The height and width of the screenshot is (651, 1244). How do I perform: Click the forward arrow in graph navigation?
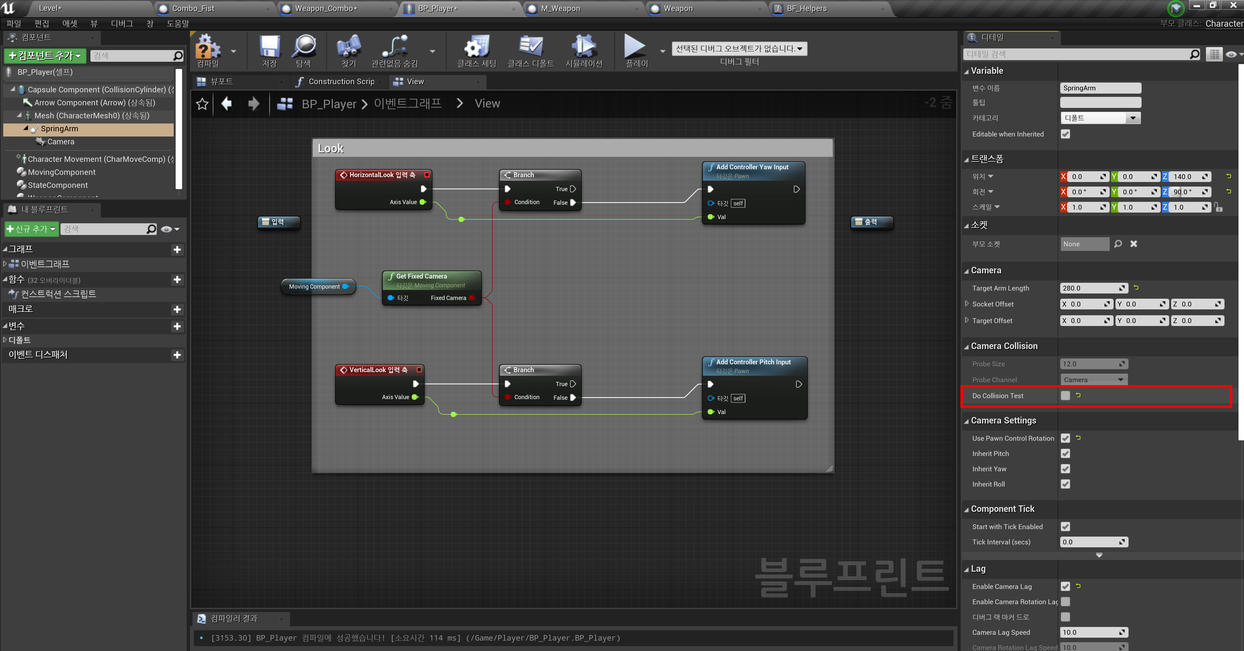254,103
